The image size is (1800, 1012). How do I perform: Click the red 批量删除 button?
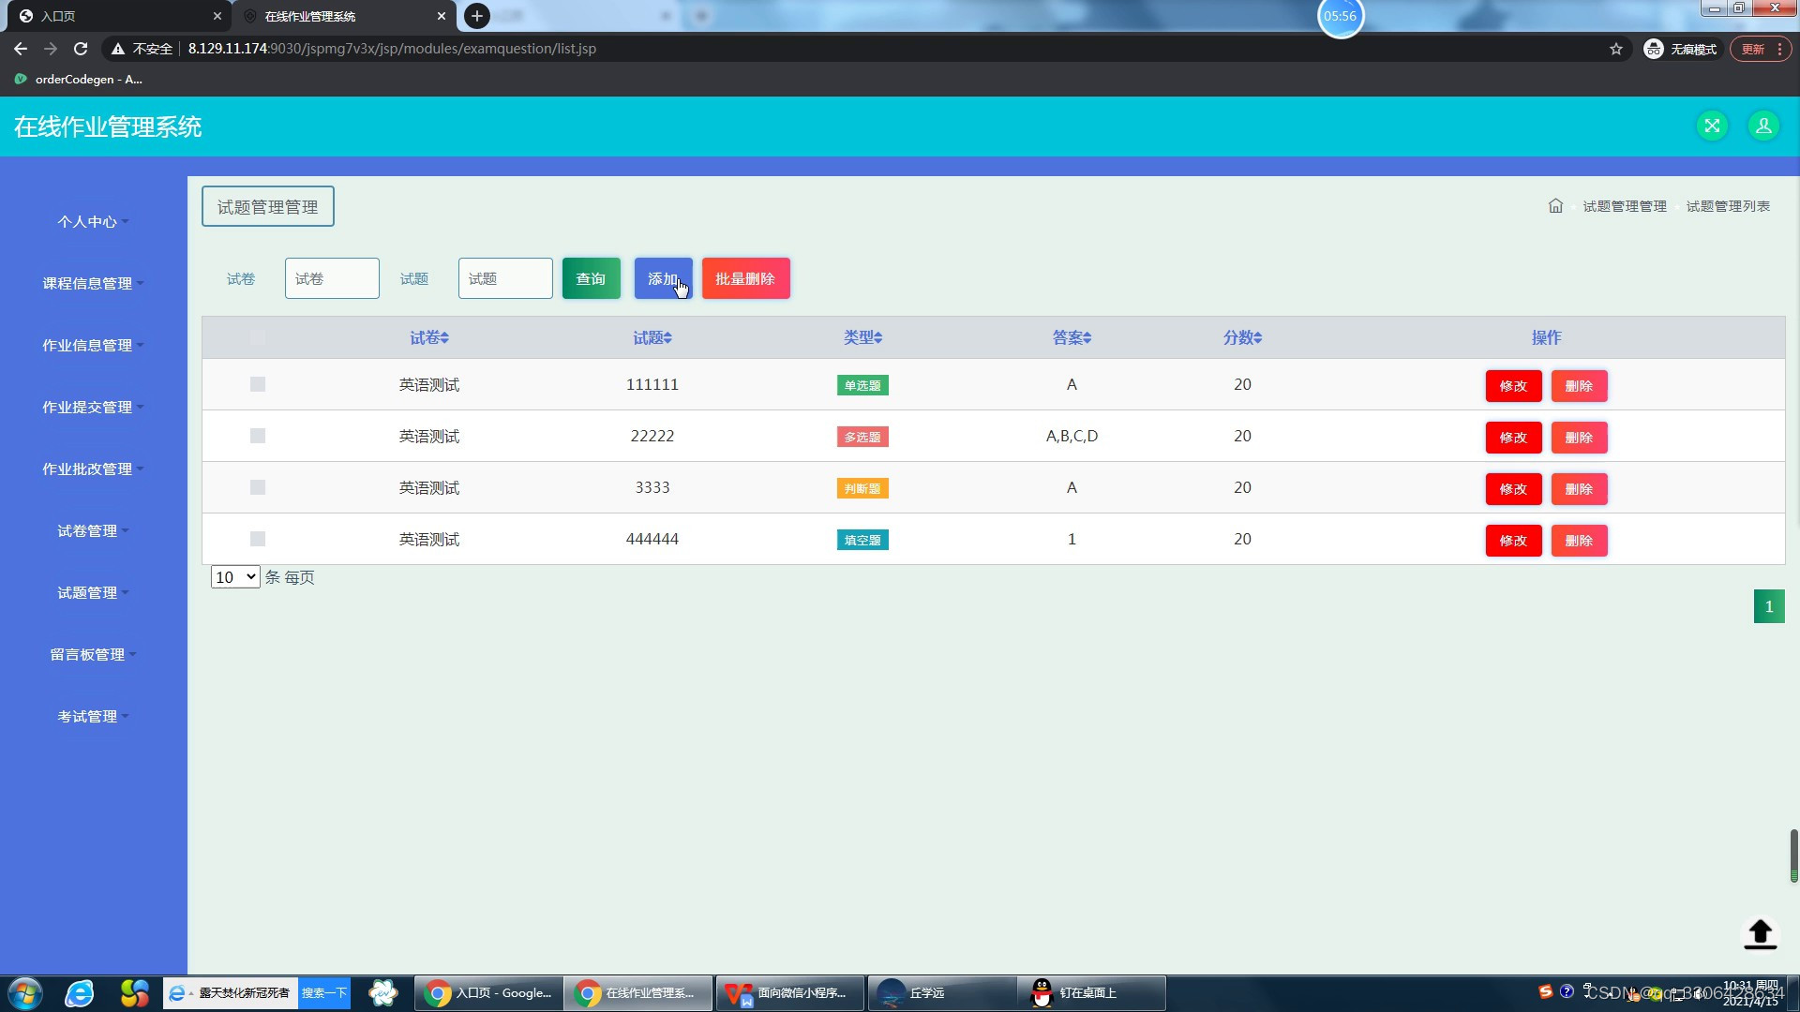coord(745,278)
